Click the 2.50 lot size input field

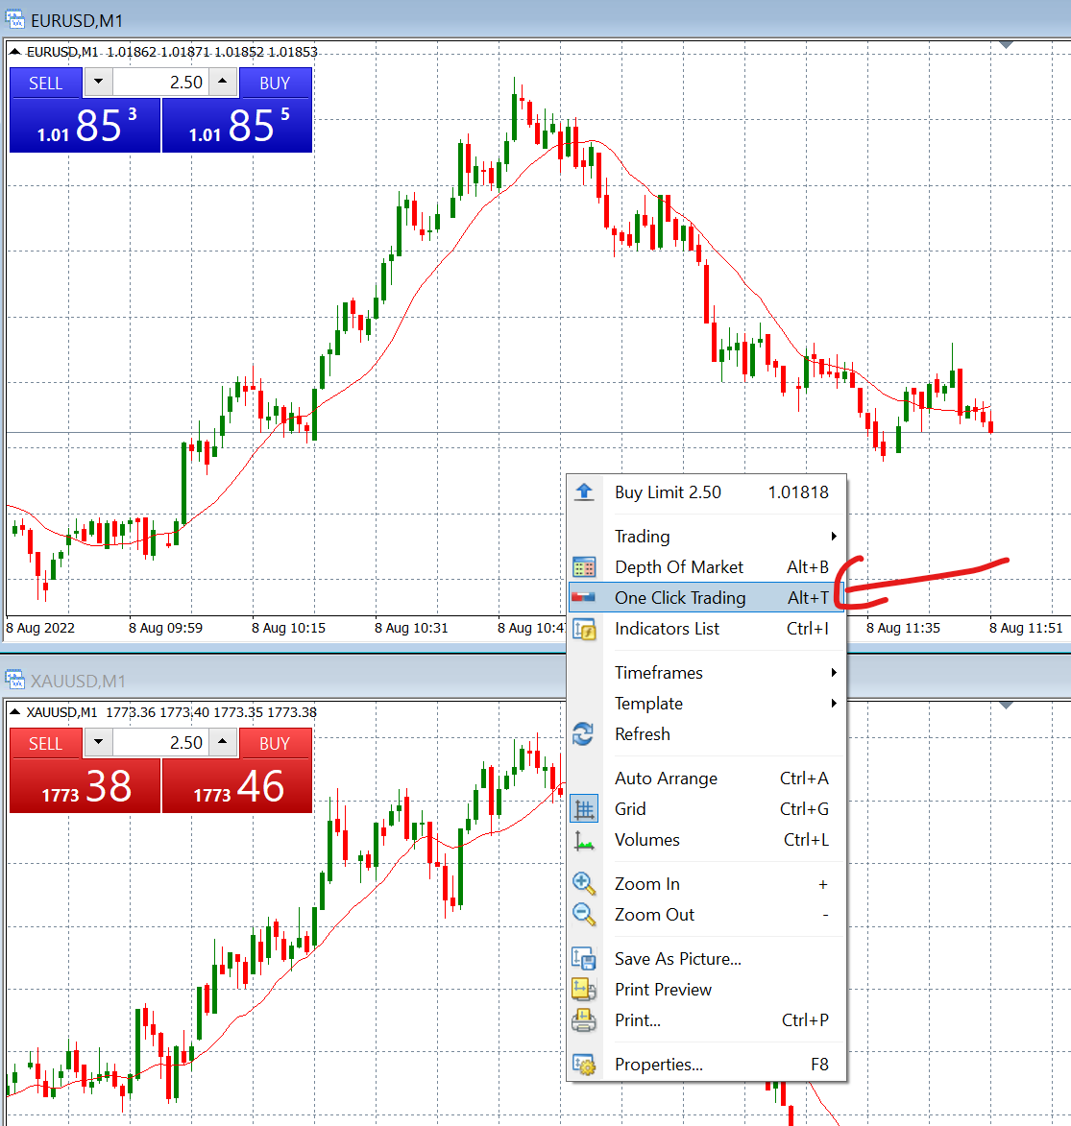[x=161, y=83]
